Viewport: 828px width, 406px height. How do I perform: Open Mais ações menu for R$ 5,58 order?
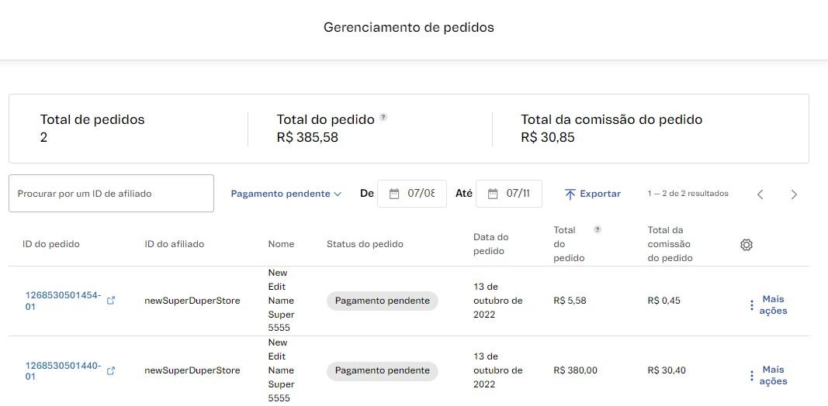(x=767, y=305)
